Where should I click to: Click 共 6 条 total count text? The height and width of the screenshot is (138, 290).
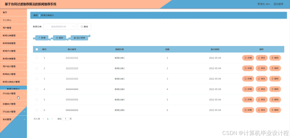tap(37, 119)
